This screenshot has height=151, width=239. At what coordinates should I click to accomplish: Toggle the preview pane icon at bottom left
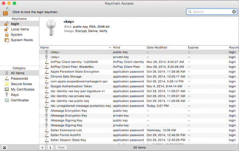coord(4,147)
